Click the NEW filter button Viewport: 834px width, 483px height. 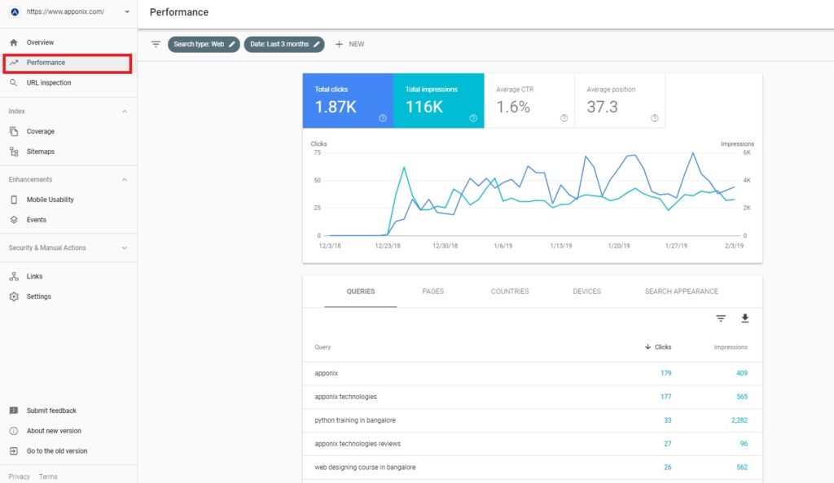click(349, 44)
